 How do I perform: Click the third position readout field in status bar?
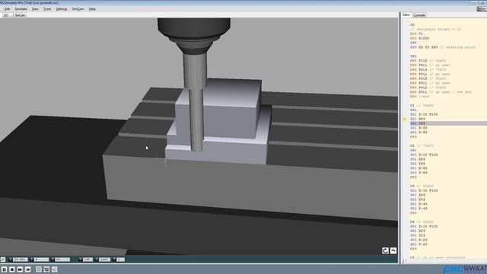pos(62,260)
